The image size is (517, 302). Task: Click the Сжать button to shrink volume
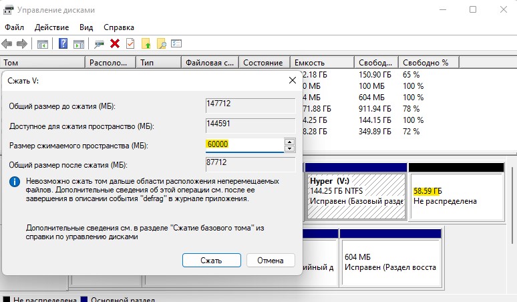[x=211, y=260]
